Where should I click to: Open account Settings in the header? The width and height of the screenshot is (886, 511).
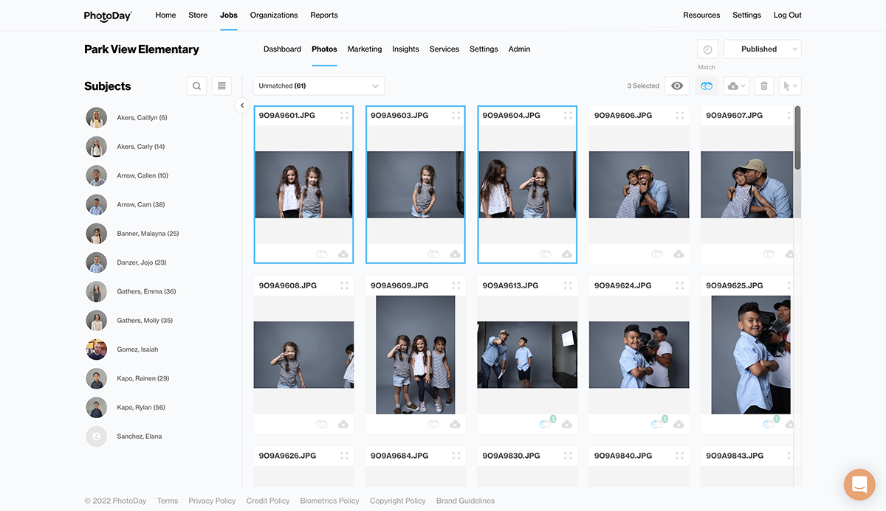pos(746,15)
